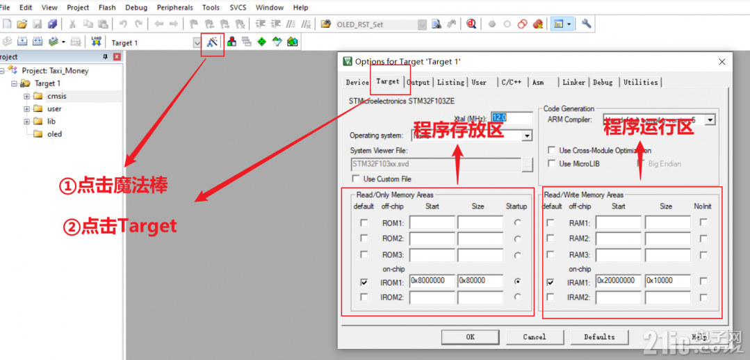Start a debug session with the red d icon
The width and height of the screenshot is (750, 360).
click(x=471, y=24)
